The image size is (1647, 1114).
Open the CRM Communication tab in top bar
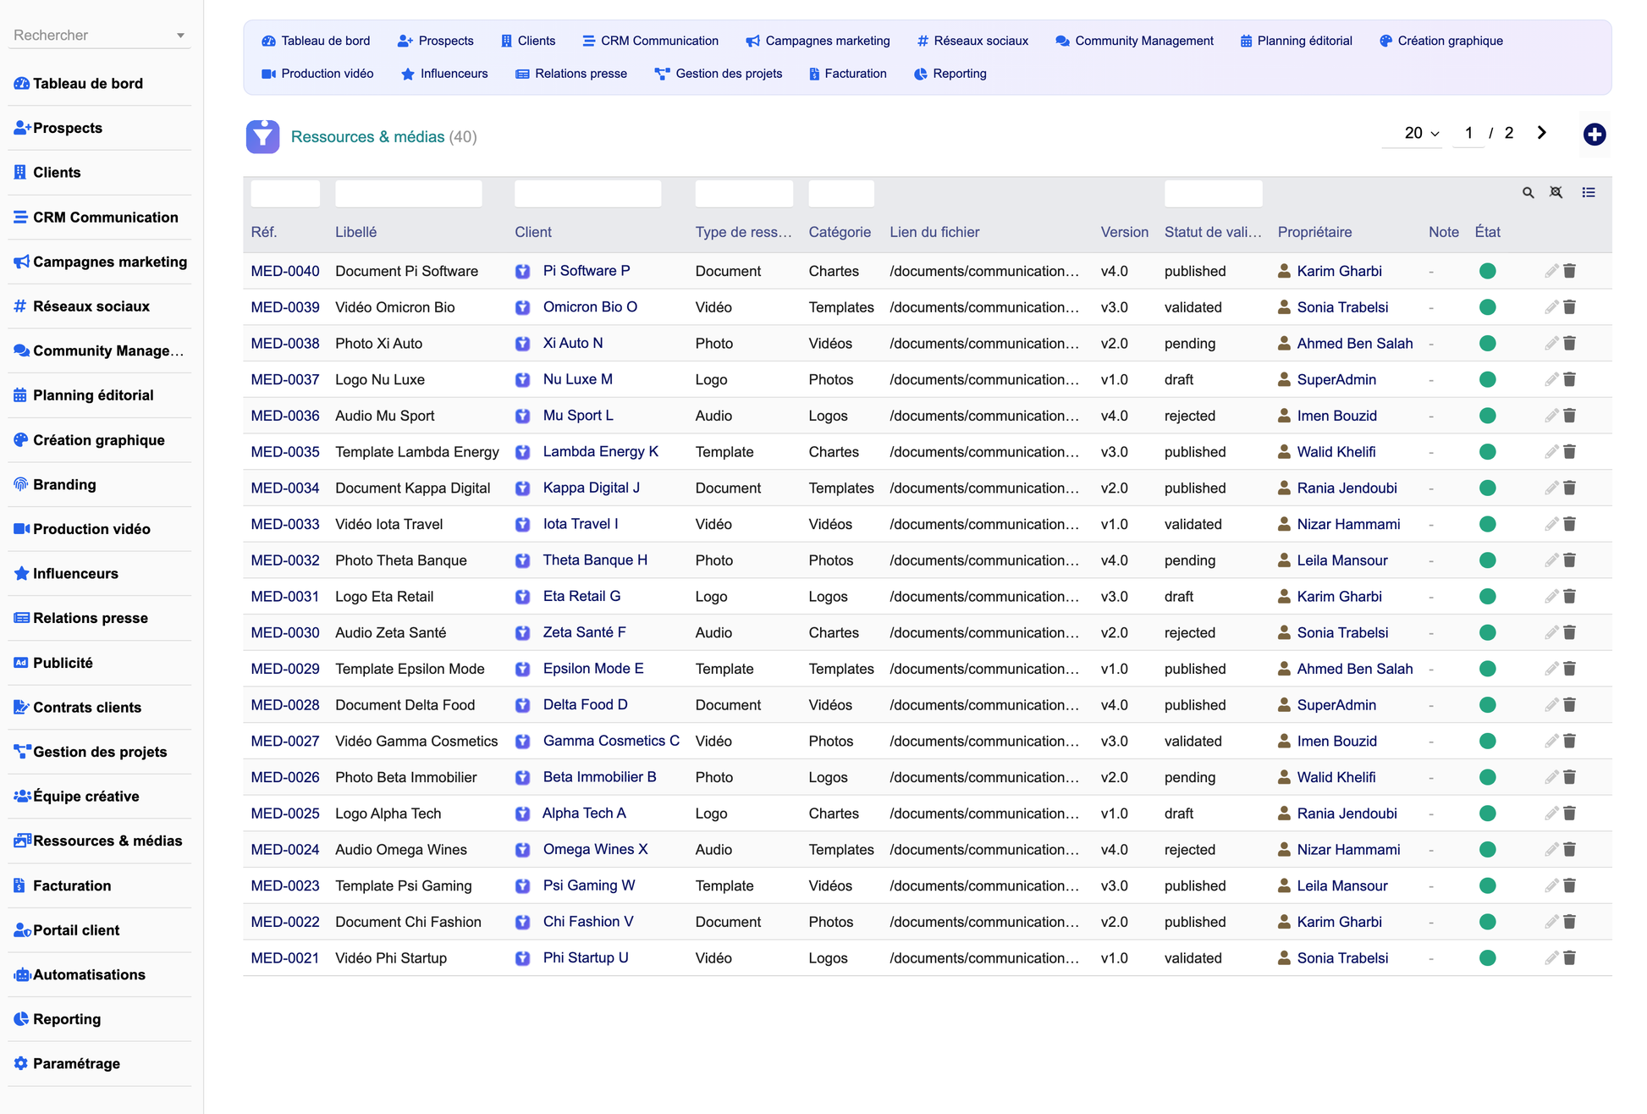pyautogui.click(x=650, y=41)
